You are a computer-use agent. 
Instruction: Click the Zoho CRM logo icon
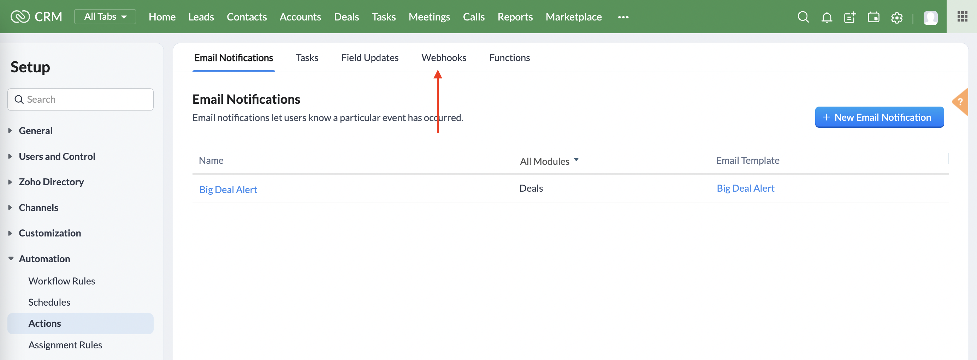pyautogui.click(x=20, y=17)
